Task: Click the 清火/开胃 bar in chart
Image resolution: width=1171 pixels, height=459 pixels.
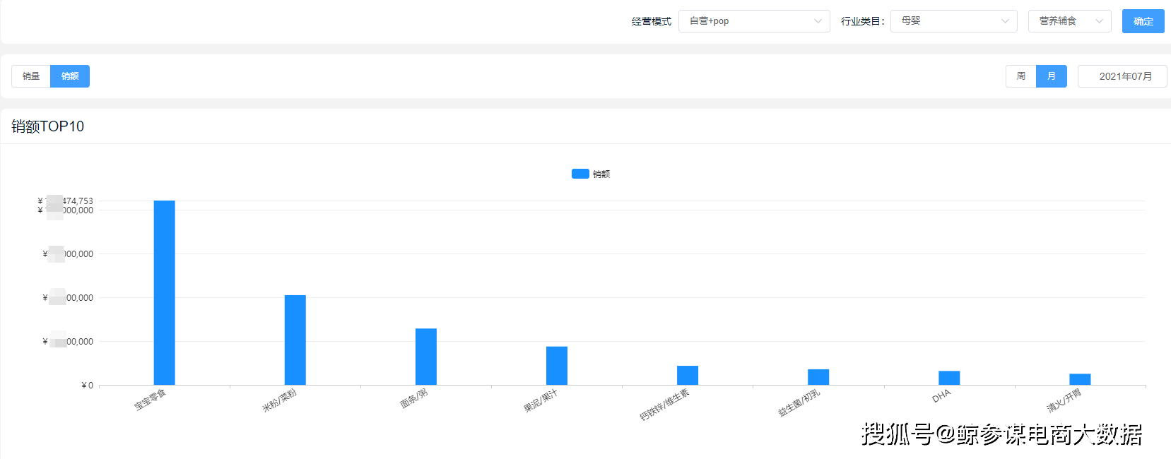Action: tap(1080, 379)
